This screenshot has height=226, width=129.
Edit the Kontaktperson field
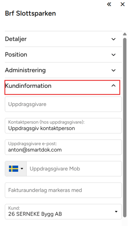(63, 126)
